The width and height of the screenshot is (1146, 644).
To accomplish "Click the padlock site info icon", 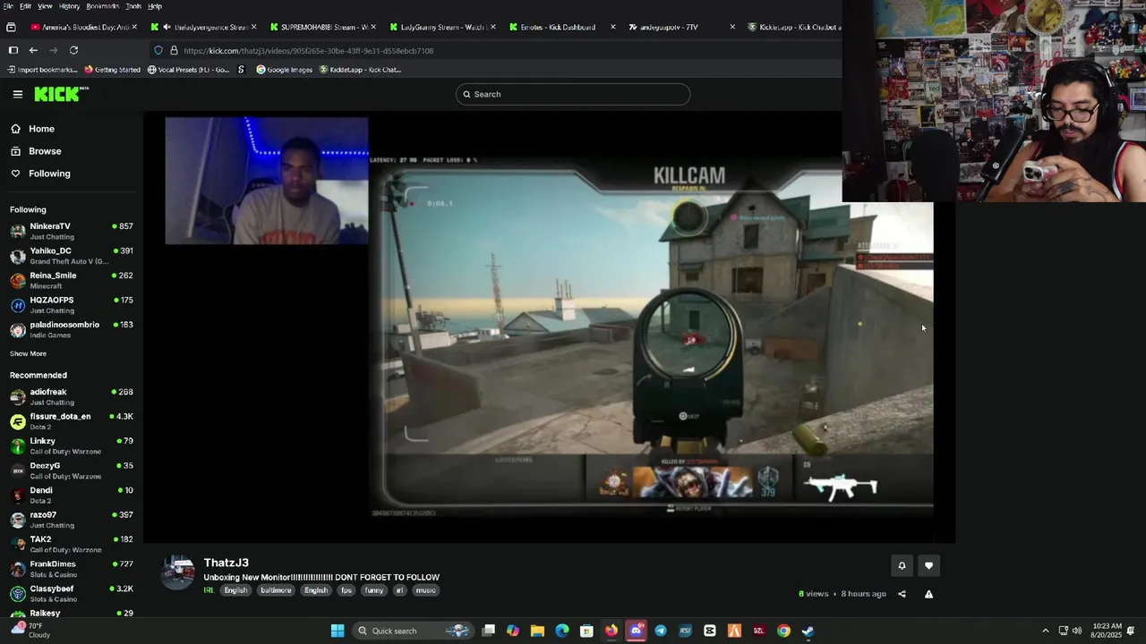I will click(174, 50).
